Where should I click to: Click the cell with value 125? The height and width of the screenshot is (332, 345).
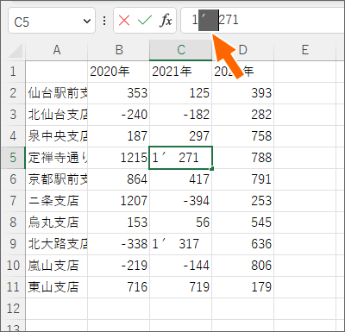(181, 93)
